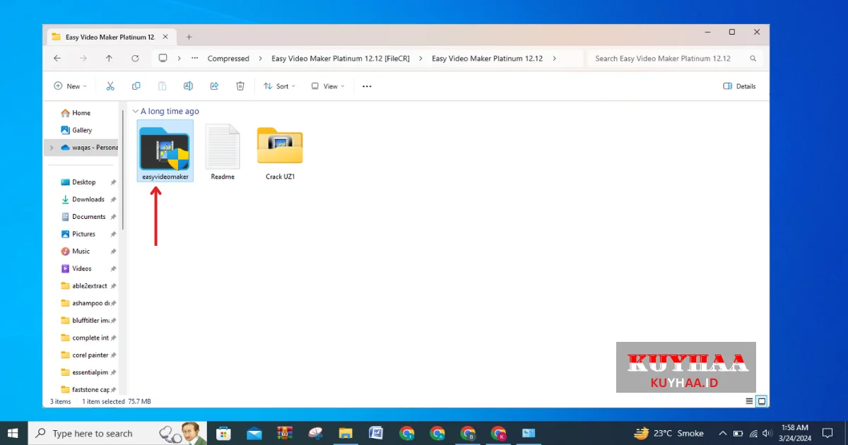This screenshot has width=848, height=445.
Task: Share the selected file
Action: pyautogui.click(x=214, y=86)
